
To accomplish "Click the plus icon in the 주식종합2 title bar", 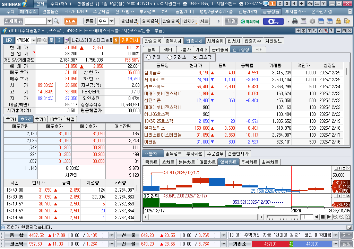I will [x=298, y=31].
